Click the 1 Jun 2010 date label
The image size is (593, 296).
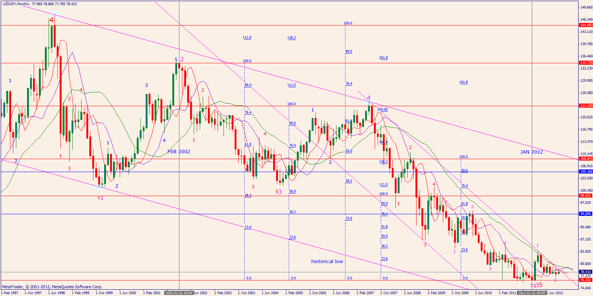pos(484,293)
